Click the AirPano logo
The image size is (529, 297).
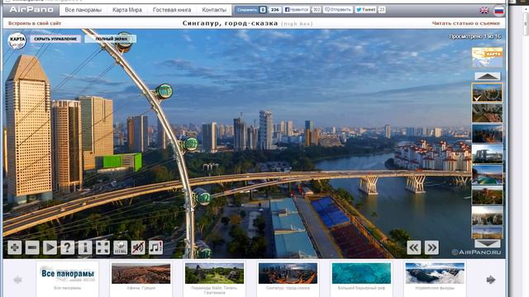tap(31, 10)
